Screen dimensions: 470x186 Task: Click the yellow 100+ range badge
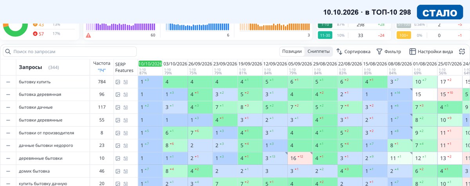[x=403, y=35]
